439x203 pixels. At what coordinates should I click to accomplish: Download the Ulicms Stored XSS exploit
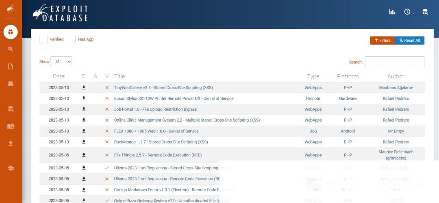pos(84,168)
